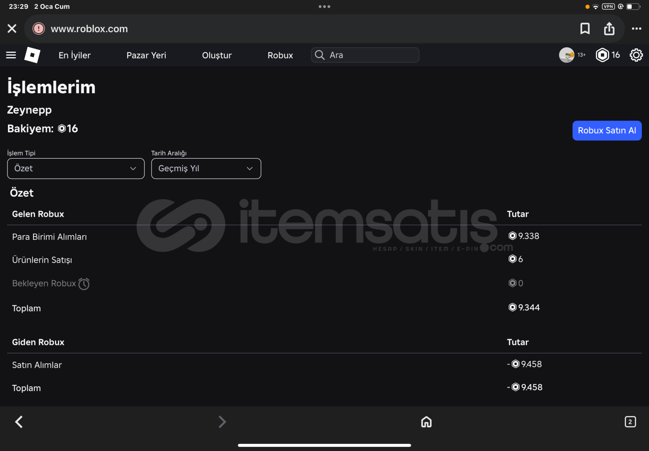This screenshot has height=451, width=649.
Task: Open the Robux menu item
Action: pyautogui.click(x=280, y=55)
